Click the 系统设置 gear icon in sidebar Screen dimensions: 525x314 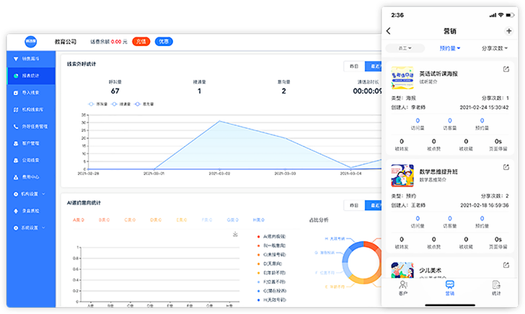(x=16, y=228)
